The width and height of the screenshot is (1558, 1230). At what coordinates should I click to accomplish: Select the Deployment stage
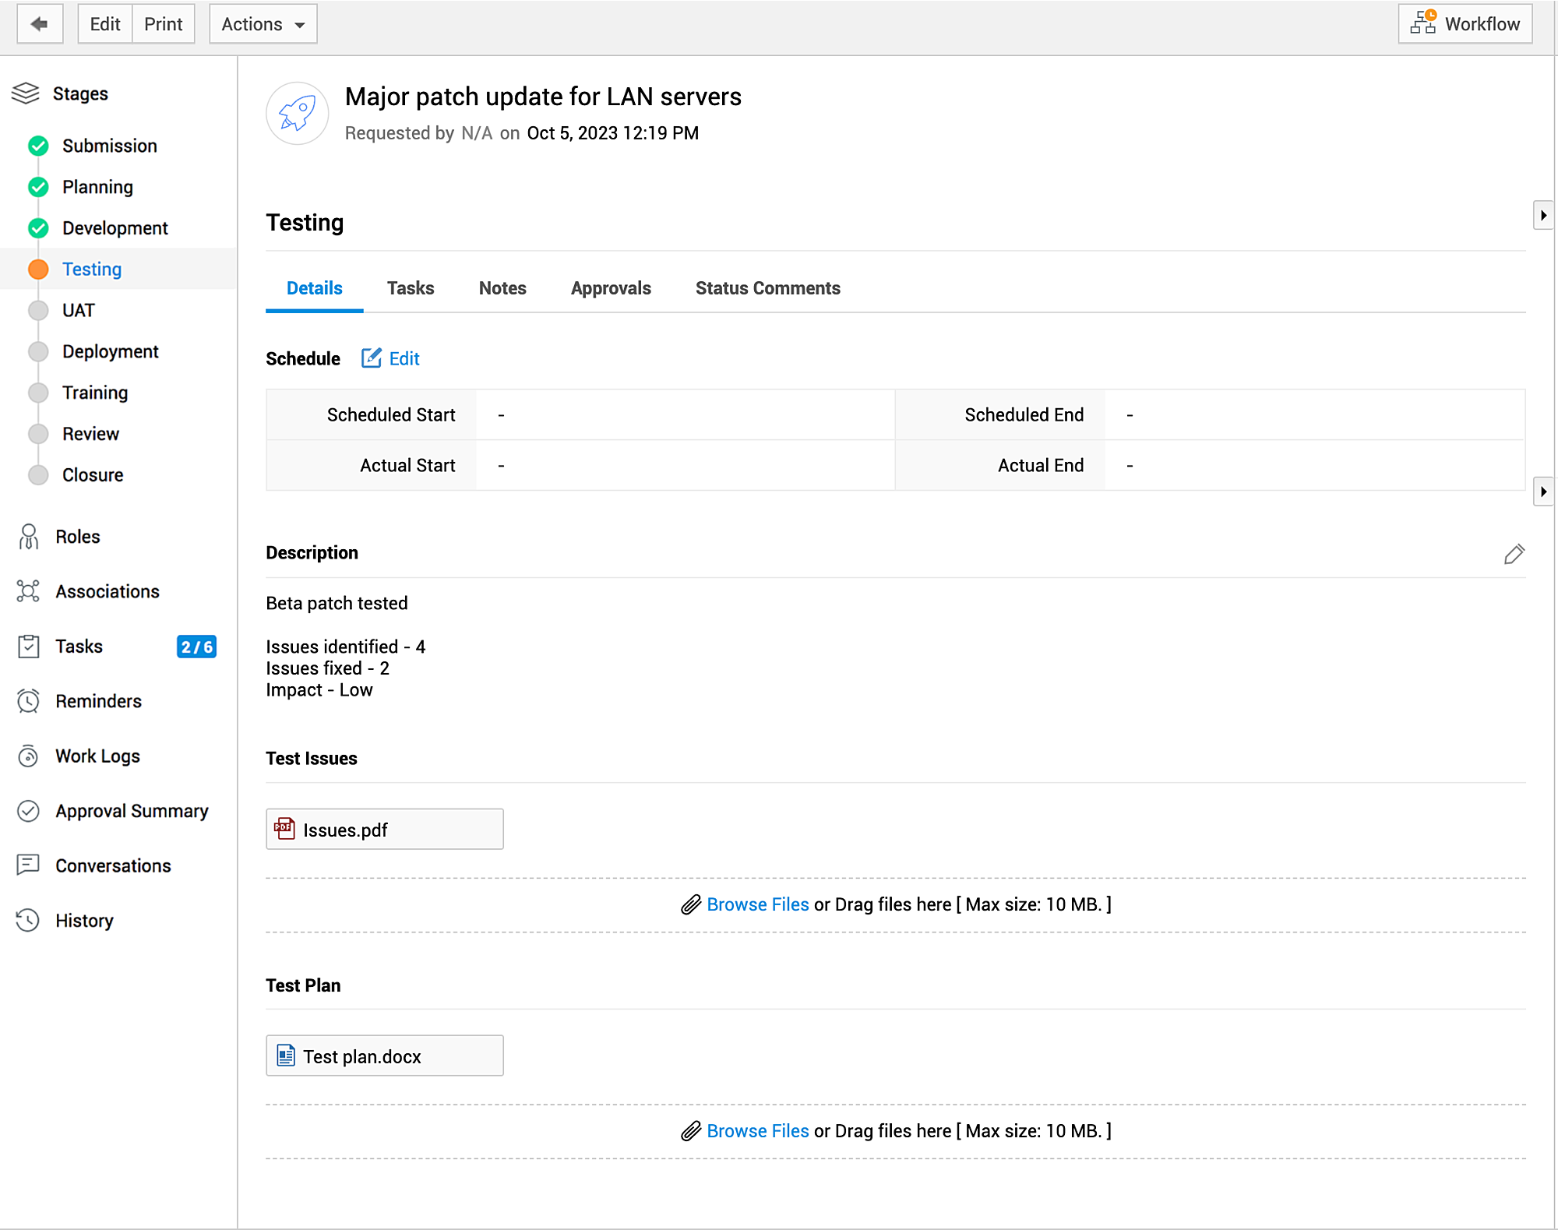click(110, 351)
